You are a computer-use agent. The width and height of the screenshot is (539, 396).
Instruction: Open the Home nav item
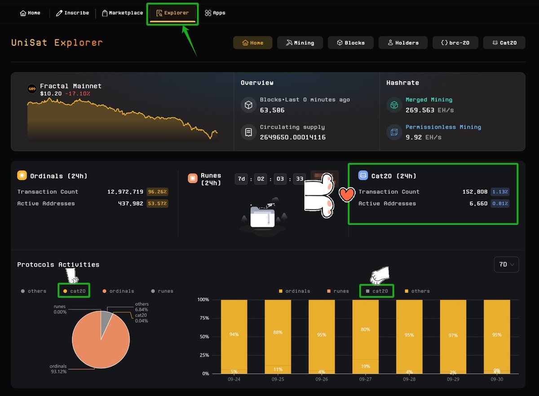[x=30, y=13]
